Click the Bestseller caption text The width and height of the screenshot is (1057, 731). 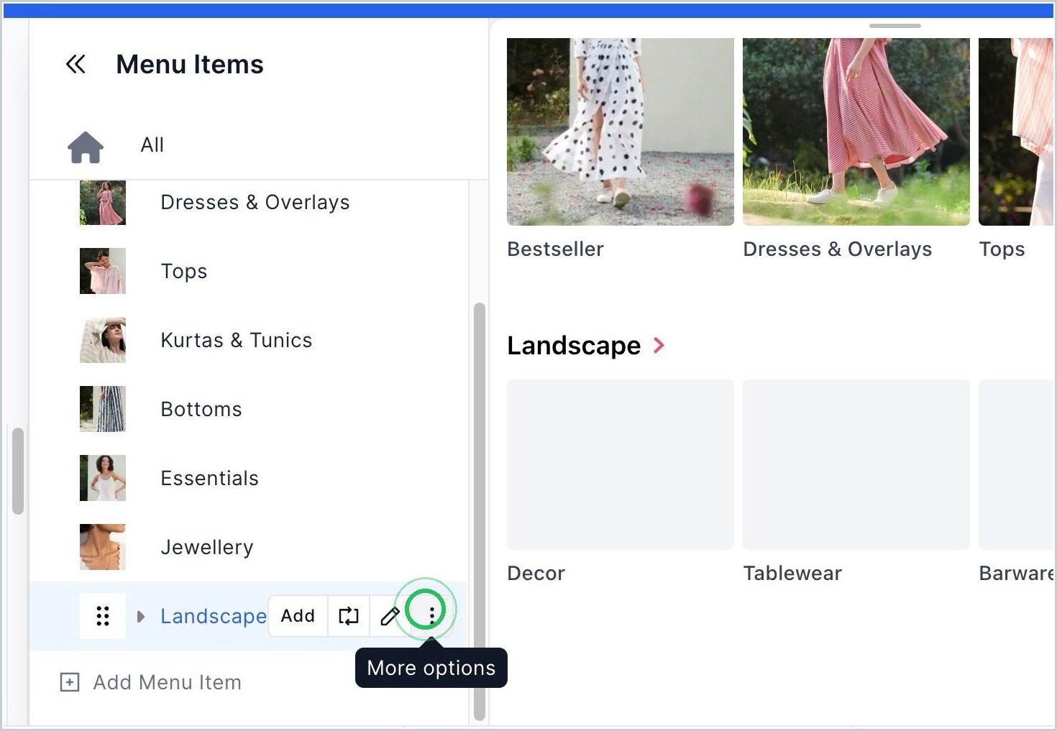(556, 249)
